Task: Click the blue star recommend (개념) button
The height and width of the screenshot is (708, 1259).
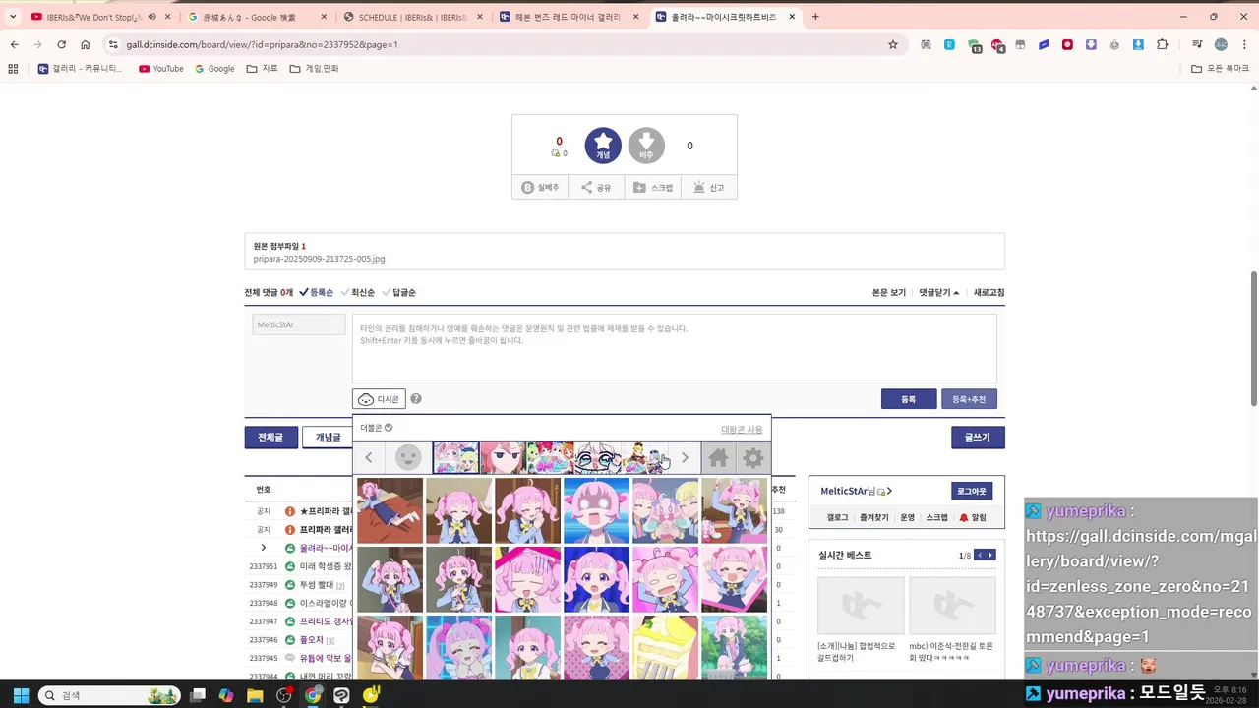Action: coord(603,146)
